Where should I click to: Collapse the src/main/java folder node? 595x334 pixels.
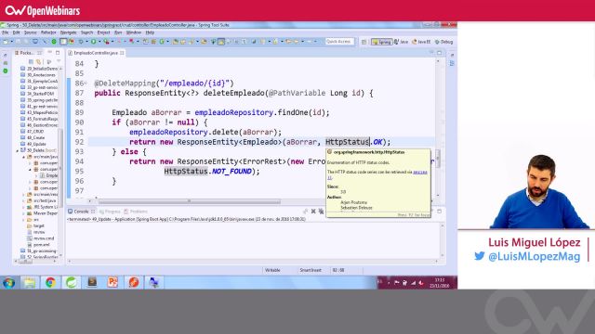tap(23, 157)
